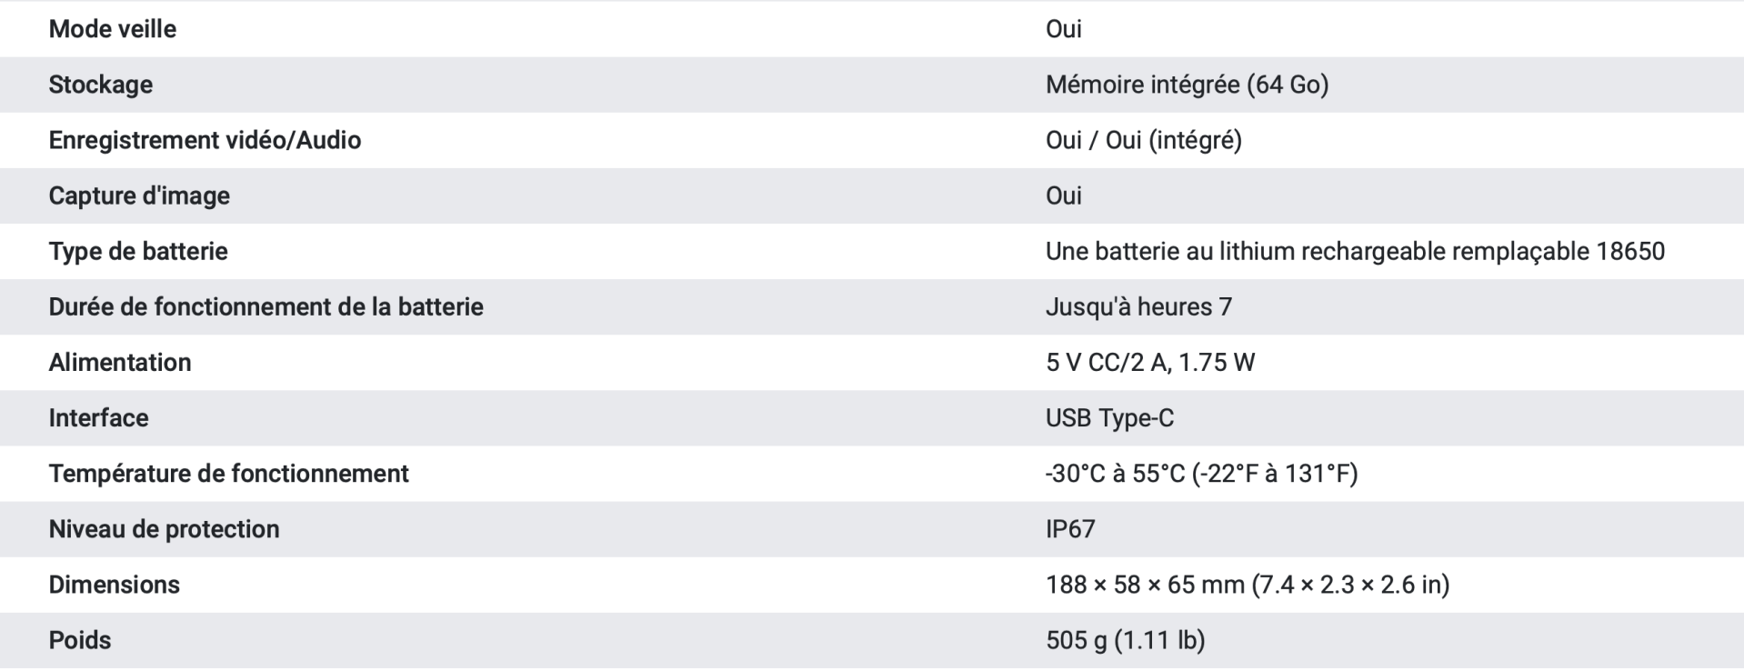Select the '188 × 58 × 65 mm' dimensions value

point(1247,584)
